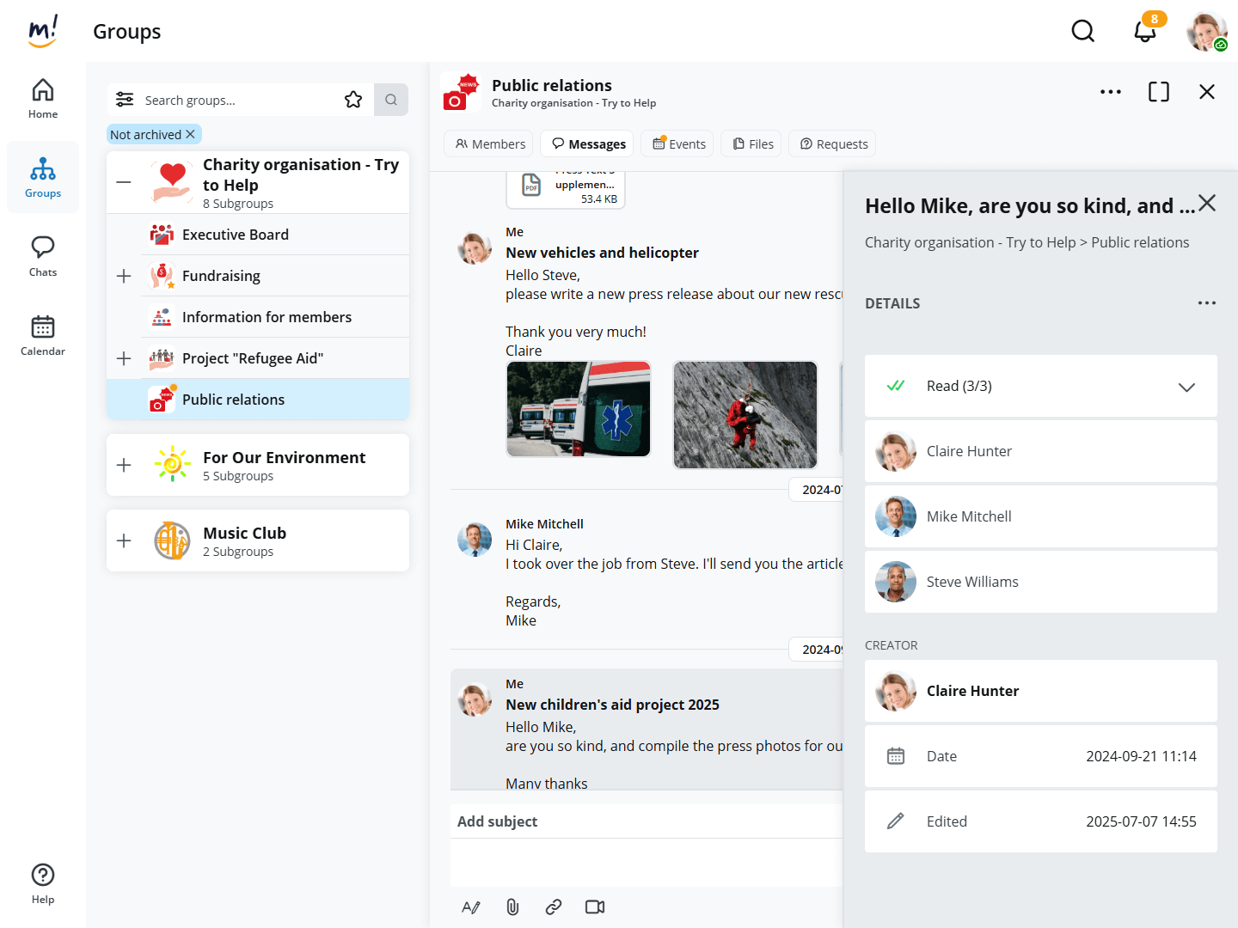Screen dimensions: 1238x928
Task: Attach a file with paperclip icon
Action: [512, 907]
